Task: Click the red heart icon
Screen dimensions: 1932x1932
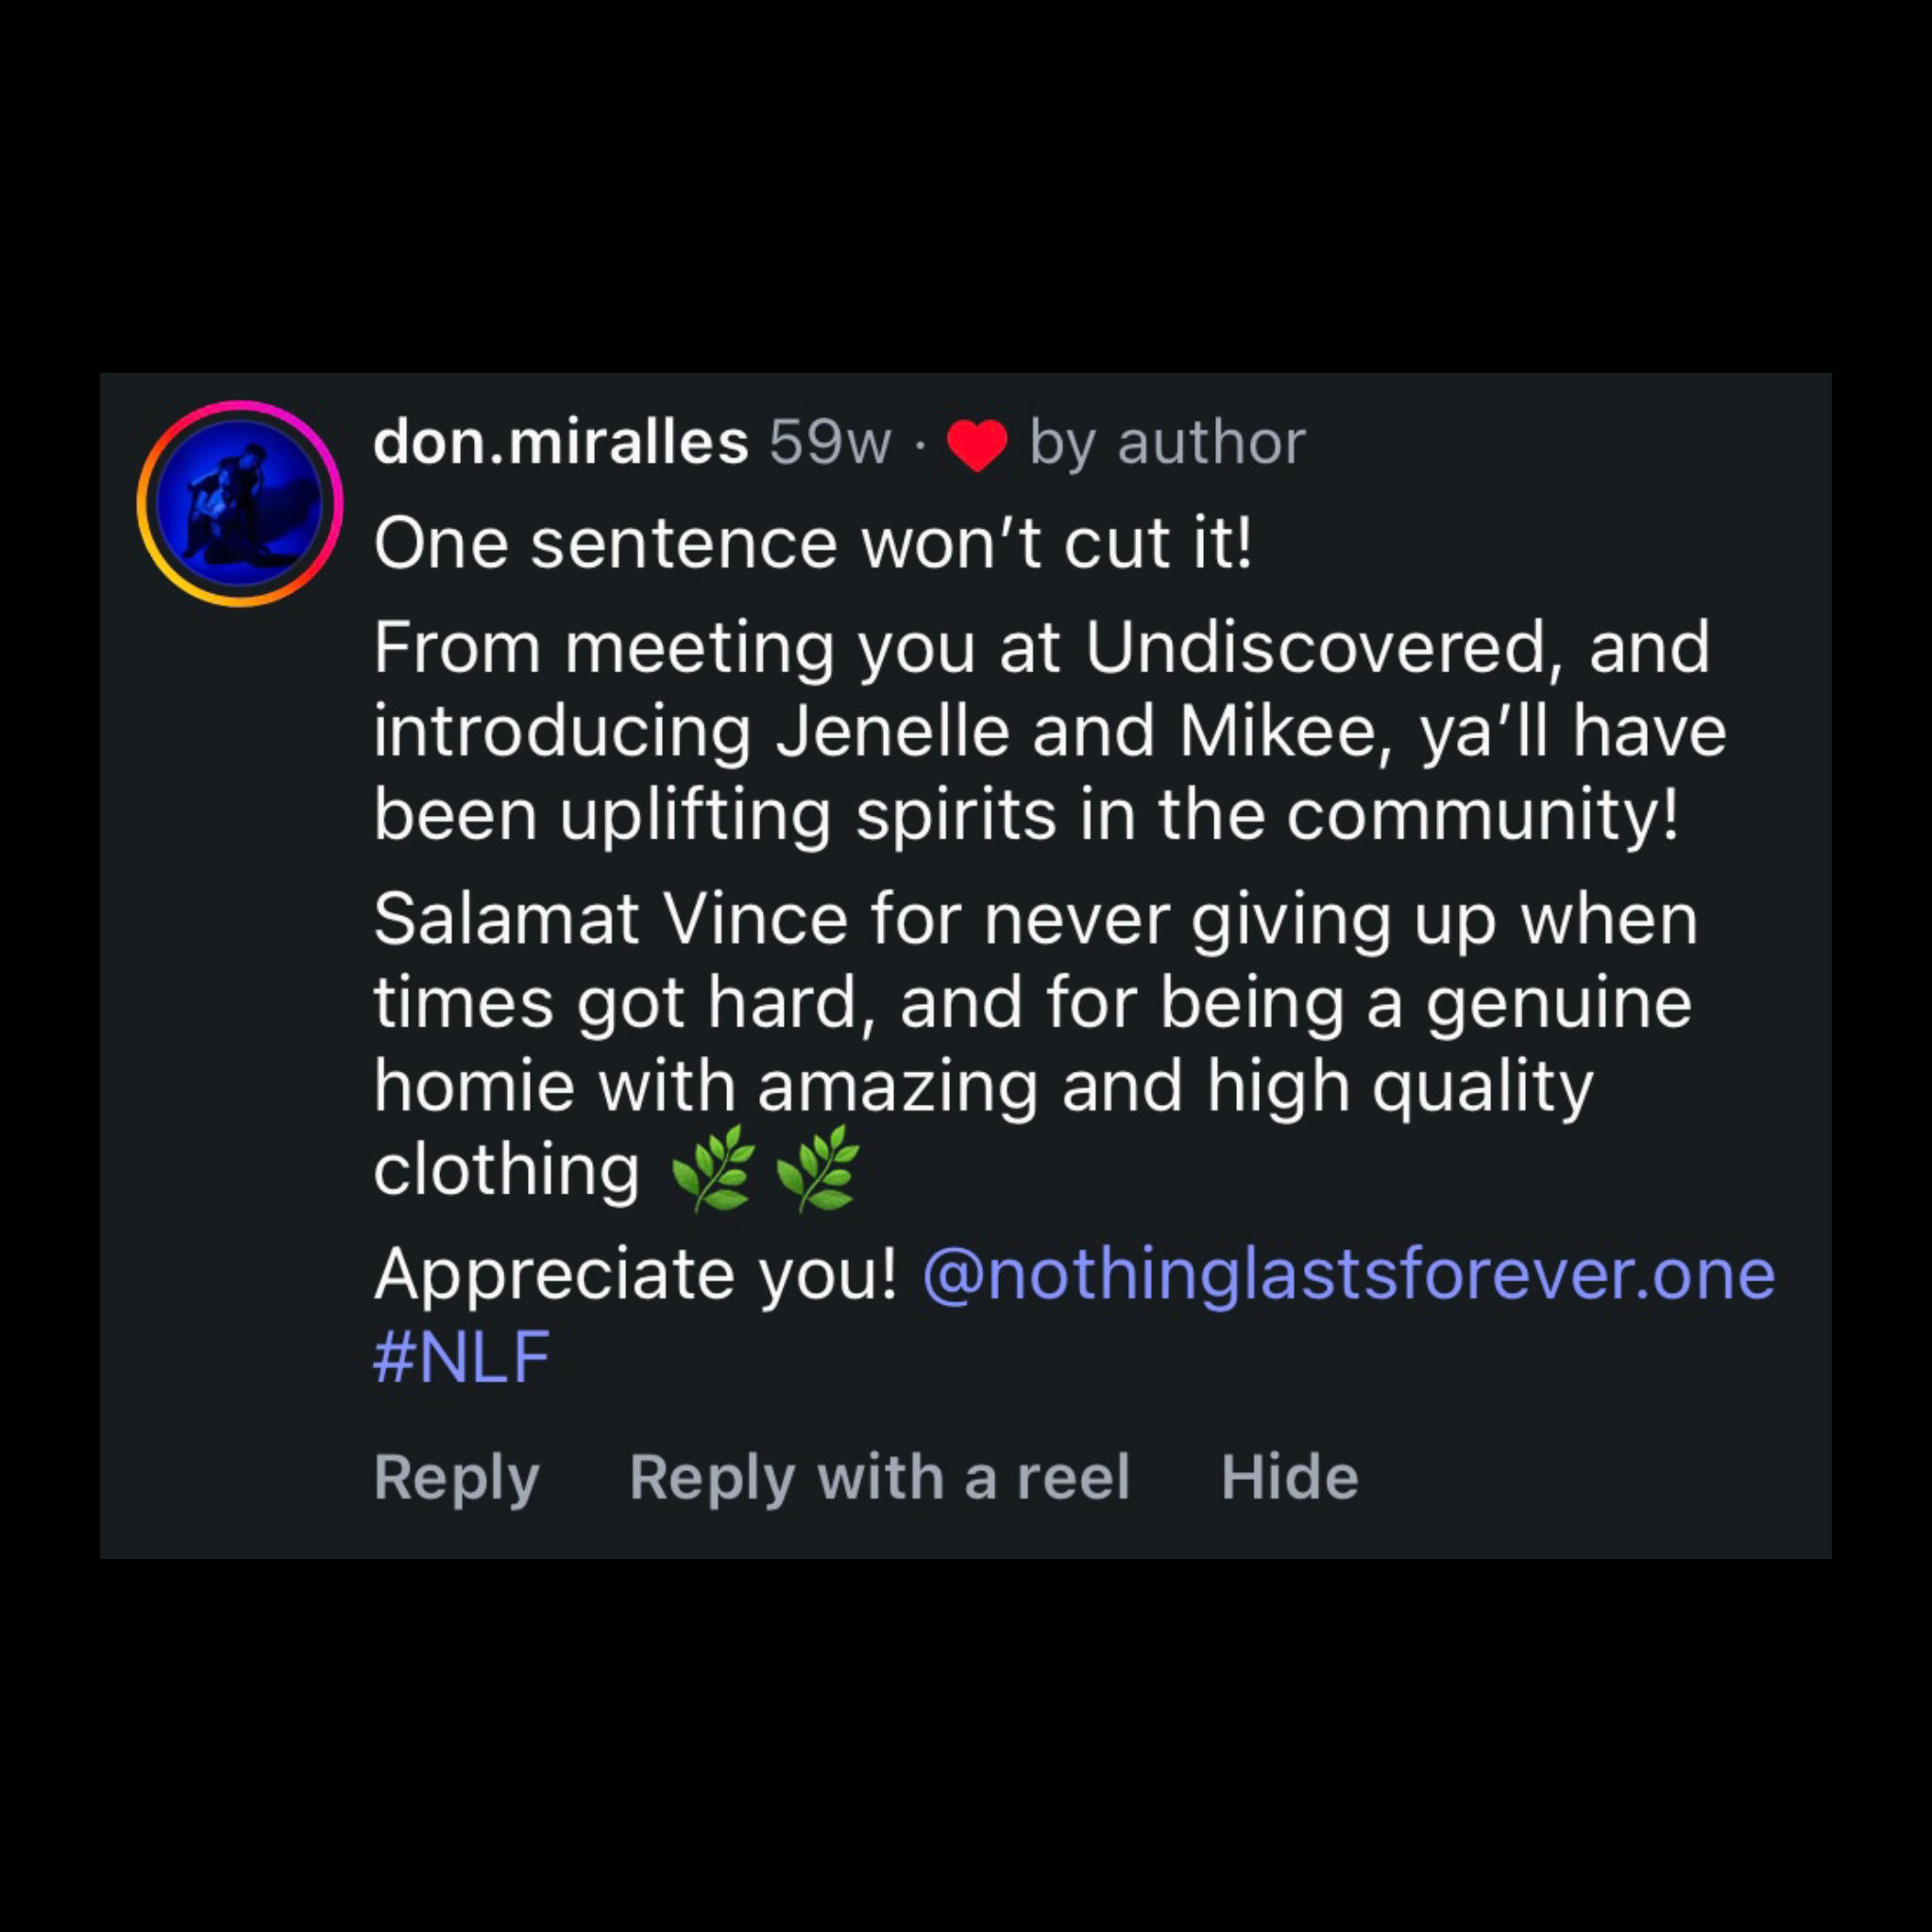Action: [977, 445]
